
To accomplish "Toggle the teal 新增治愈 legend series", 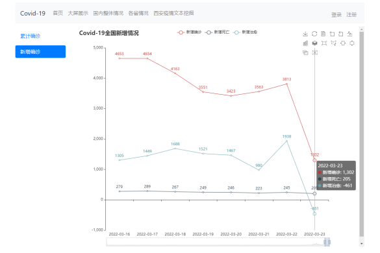I will (245, 32).
